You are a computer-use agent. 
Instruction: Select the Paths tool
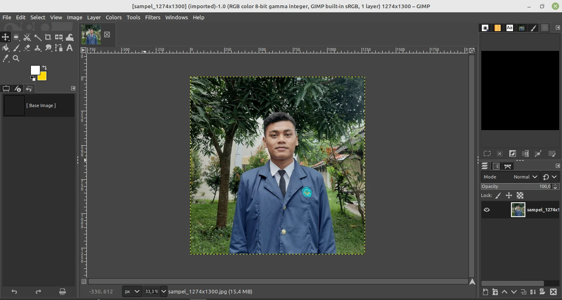(x=59, y=48)
